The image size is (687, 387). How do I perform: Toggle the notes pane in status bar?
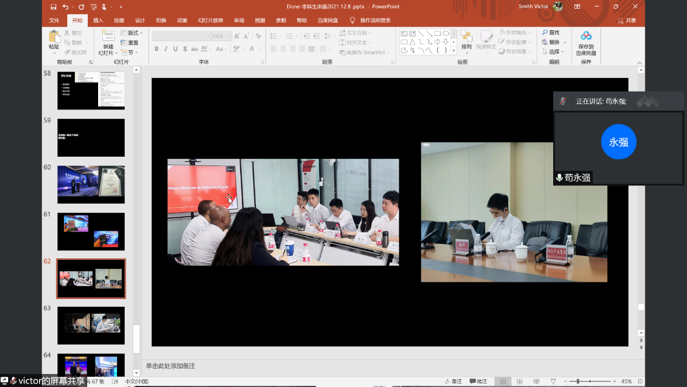453,382
